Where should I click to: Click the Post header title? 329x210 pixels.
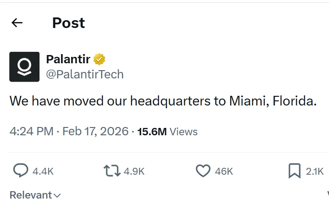point(68,23)
